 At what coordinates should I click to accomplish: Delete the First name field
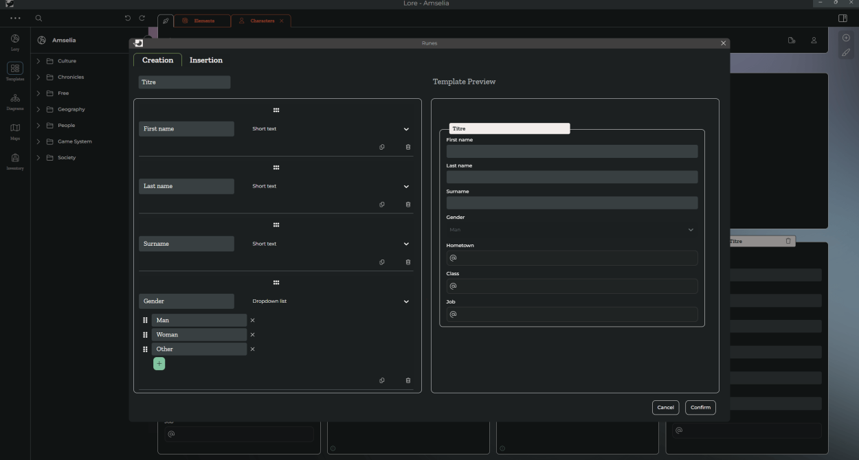point(408,147)
